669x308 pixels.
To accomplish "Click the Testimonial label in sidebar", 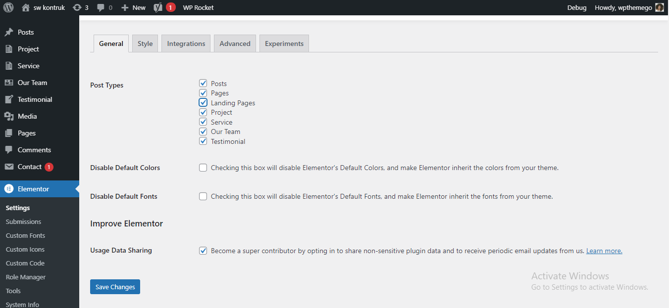I will (x=35, y=99).
